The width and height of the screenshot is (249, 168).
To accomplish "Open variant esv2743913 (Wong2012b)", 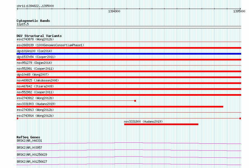I will pyautogui.click(x=35, y=110).
